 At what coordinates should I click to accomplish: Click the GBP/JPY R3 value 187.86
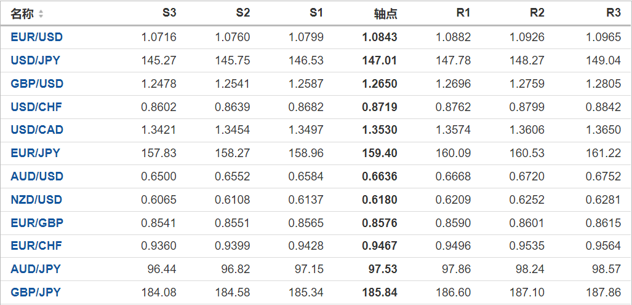604,292
